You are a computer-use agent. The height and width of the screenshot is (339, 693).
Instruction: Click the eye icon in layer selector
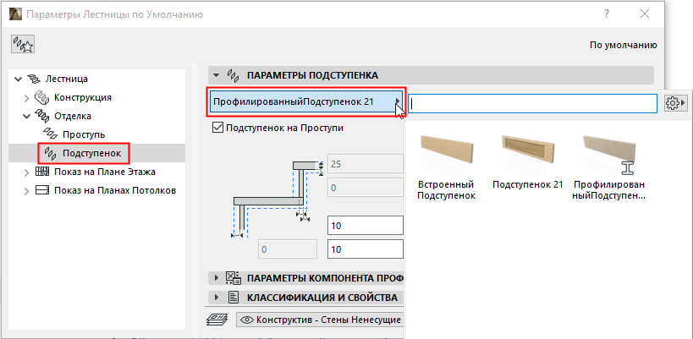pos(247,320)
